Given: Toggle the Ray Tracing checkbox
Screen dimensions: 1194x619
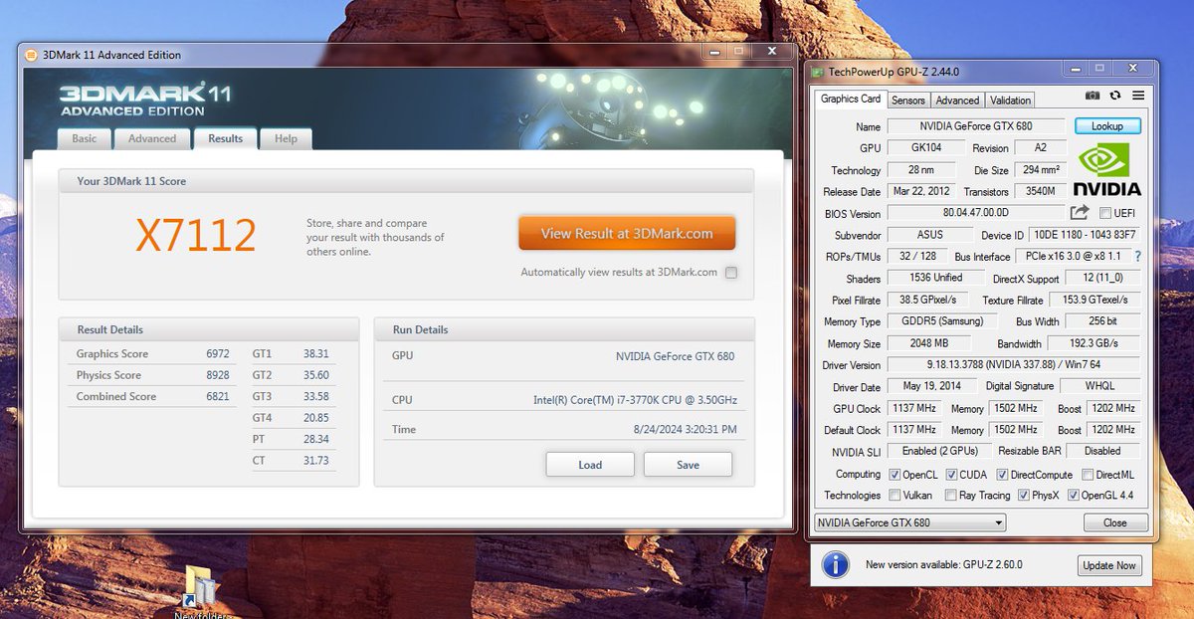Looking at the screenshot, I should click(951, 495).
